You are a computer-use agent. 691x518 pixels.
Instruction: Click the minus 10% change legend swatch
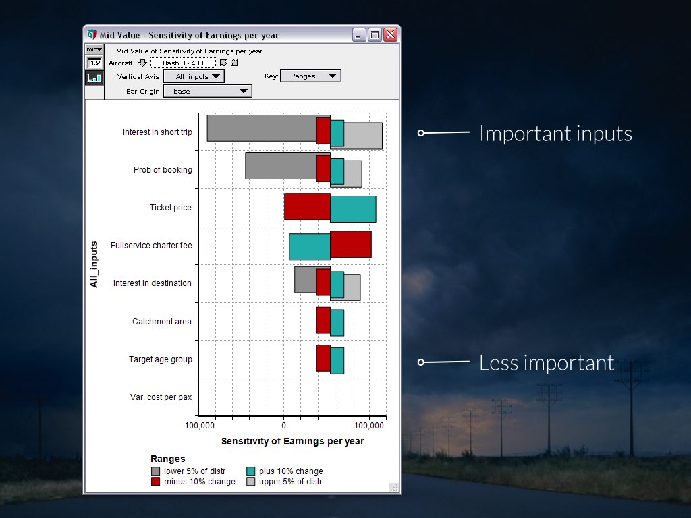[x=156, y=482]
